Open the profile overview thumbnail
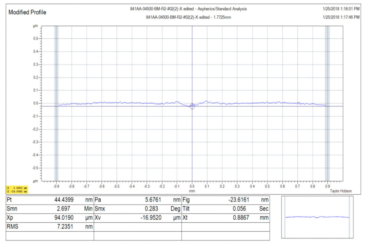This screenshot has height=242, width=366. [317, 217]
